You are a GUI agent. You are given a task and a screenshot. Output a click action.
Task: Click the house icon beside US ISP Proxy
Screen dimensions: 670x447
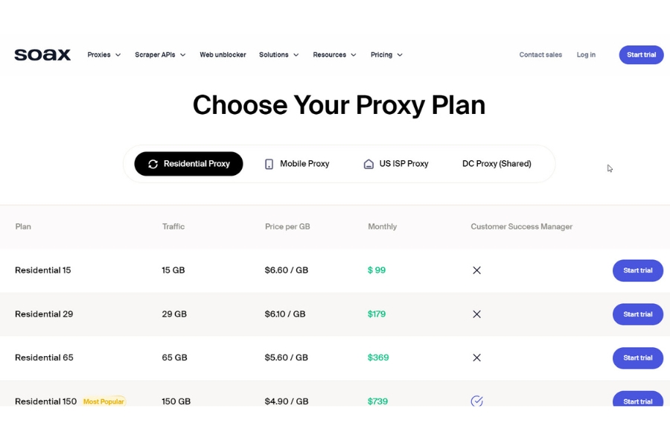[368, 164]
